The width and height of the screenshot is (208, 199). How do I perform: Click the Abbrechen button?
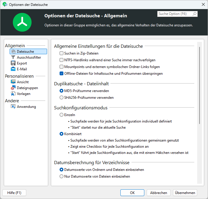[159, 193]
